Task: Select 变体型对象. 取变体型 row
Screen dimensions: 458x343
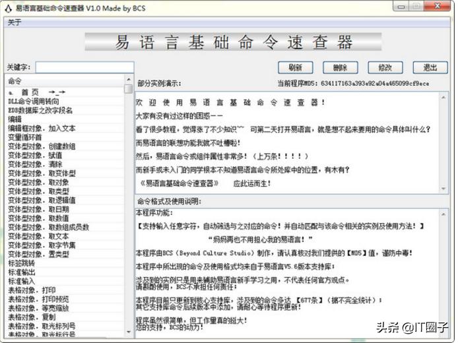Action: click(65, 173)
